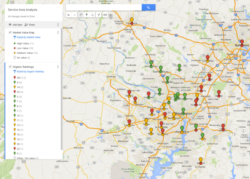The image size is (250, 179).
Task: Click the Redo arrow in the map toolbar
Action: pos(75,15)
